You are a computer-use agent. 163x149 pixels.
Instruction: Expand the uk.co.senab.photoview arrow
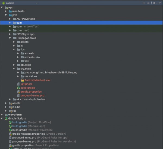tap(10, 99)
